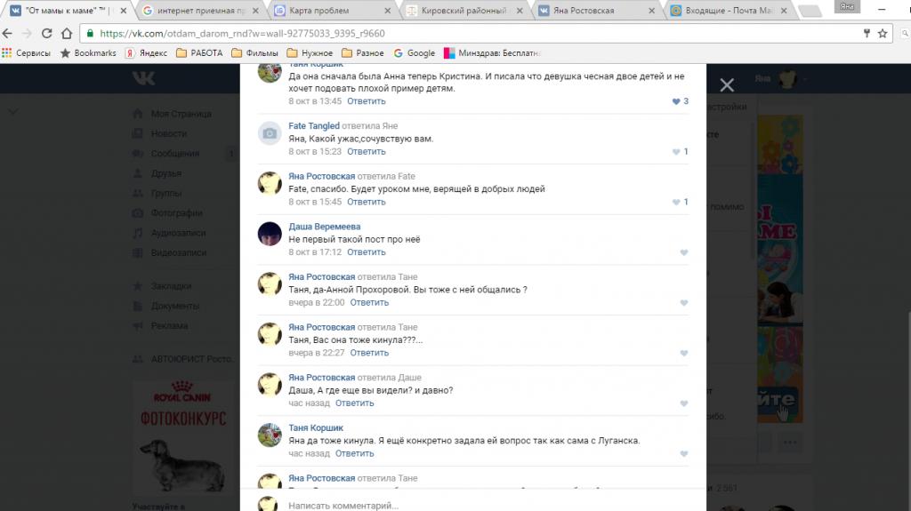Like the comment 'Яна да тоже кинула'
Image resolution: width=911 pixels, height=511 pixels.
pos(684,454)
